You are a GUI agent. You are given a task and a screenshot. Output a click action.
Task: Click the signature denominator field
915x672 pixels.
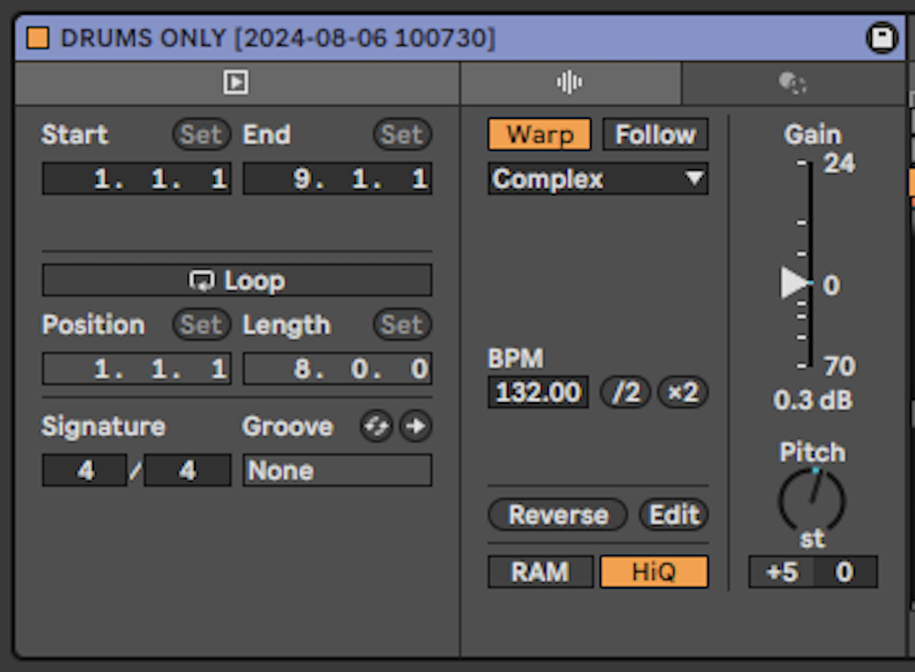188,470
